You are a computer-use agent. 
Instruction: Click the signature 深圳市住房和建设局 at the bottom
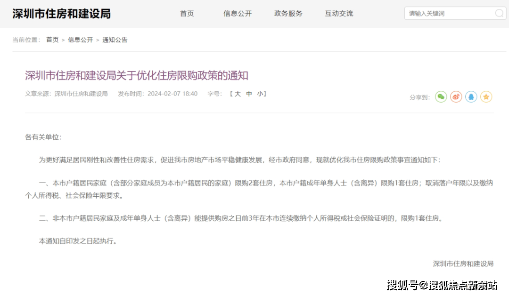463,264
